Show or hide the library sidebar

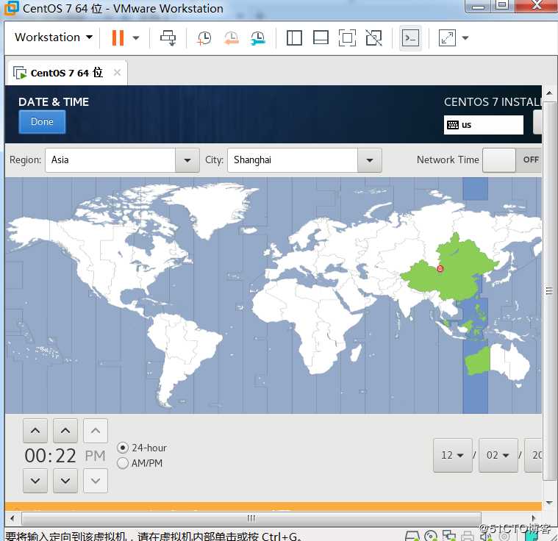(294, 37)
